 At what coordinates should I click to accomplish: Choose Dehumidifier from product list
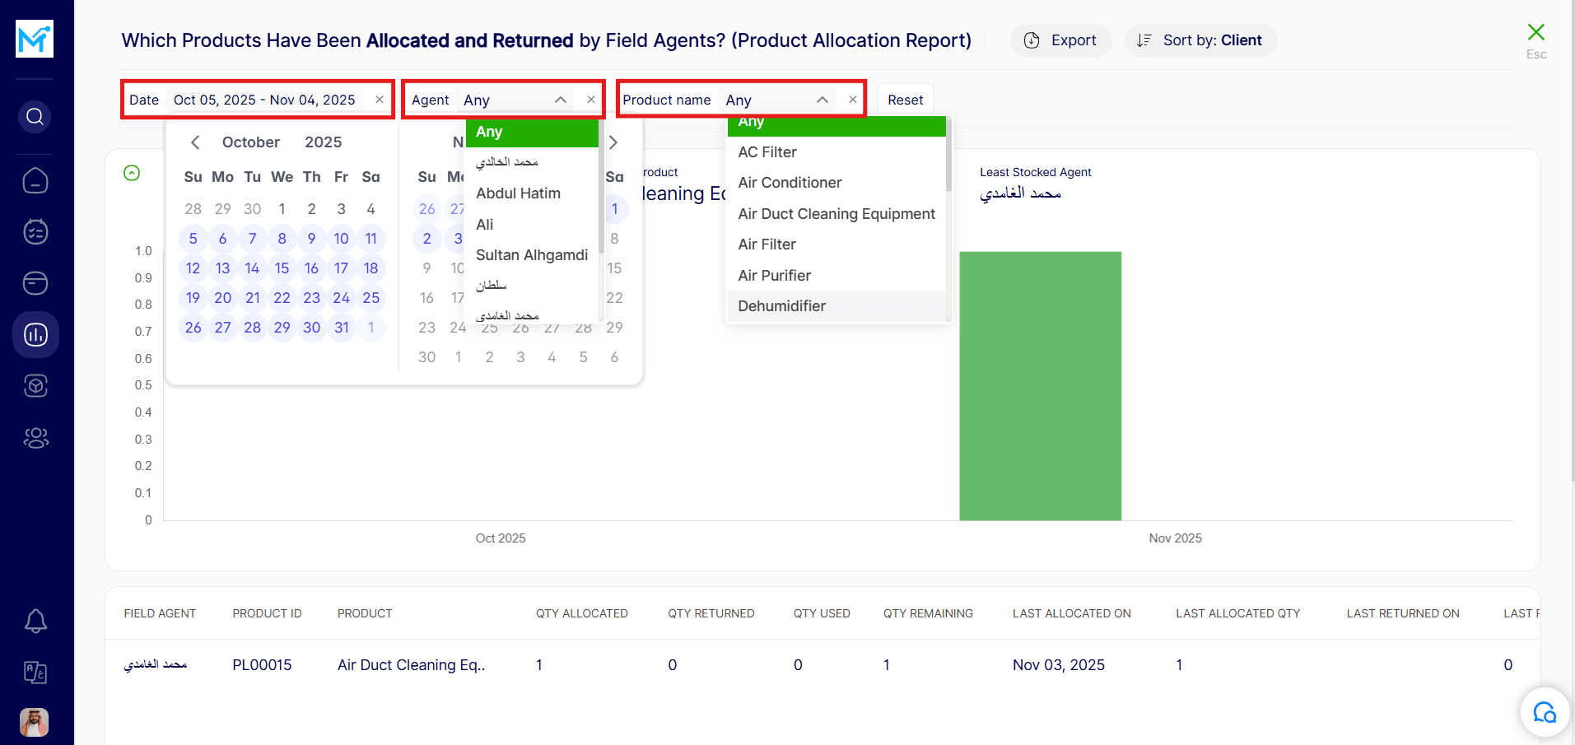(781, 306)
